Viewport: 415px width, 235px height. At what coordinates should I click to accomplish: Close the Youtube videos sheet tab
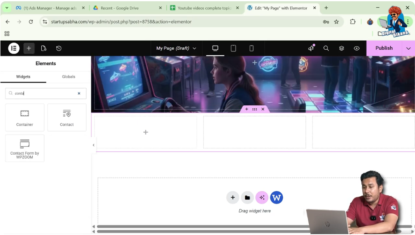237,8
